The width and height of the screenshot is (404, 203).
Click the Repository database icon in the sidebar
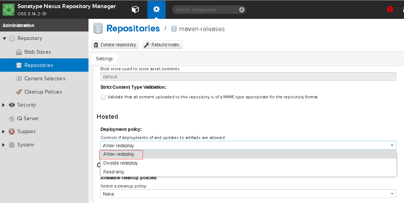pos(12,38)
